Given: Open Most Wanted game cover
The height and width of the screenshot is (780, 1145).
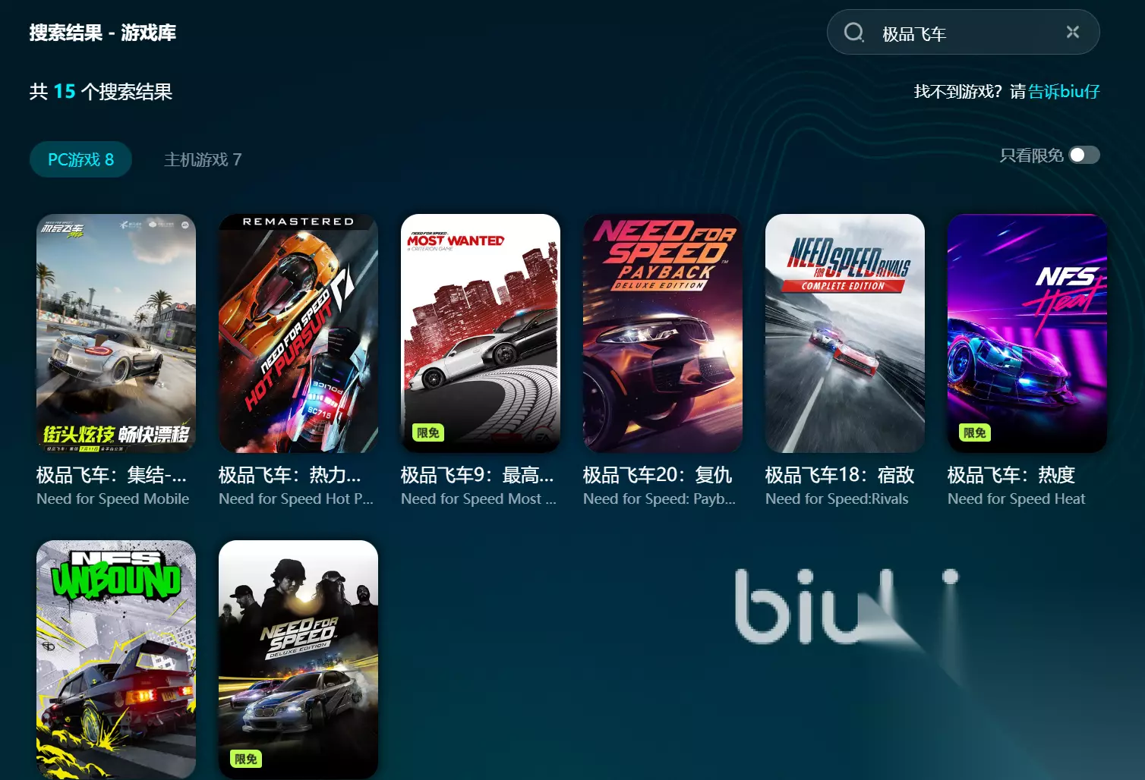Looking at the screenshot, I should [x=481, y=333].
